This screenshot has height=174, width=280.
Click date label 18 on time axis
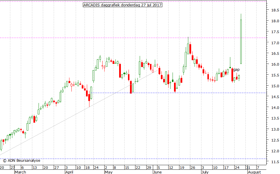tap(87, 168)
